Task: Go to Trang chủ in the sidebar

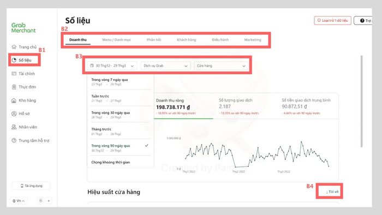Action: tap(24, 47)
